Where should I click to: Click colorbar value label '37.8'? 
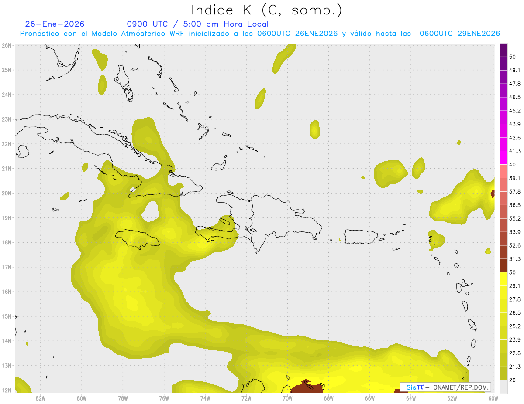(x=514, y=191)
